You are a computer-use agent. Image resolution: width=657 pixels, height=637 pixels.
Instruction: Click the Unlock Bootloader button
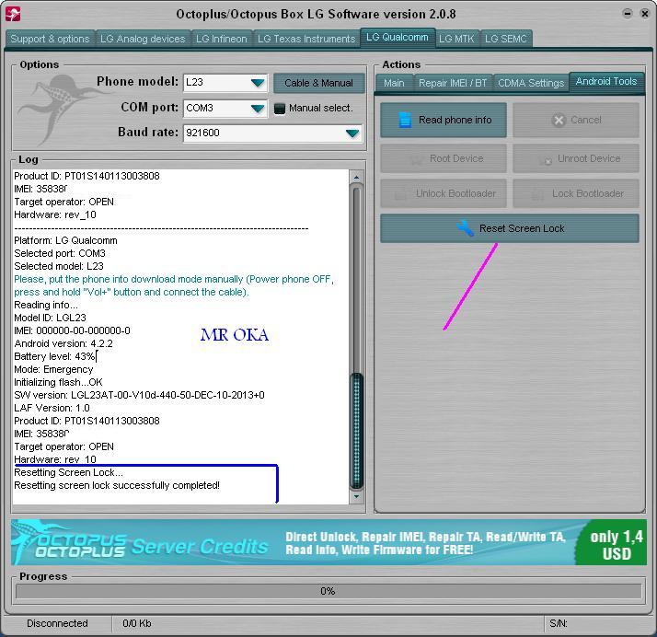click(444, 193)
